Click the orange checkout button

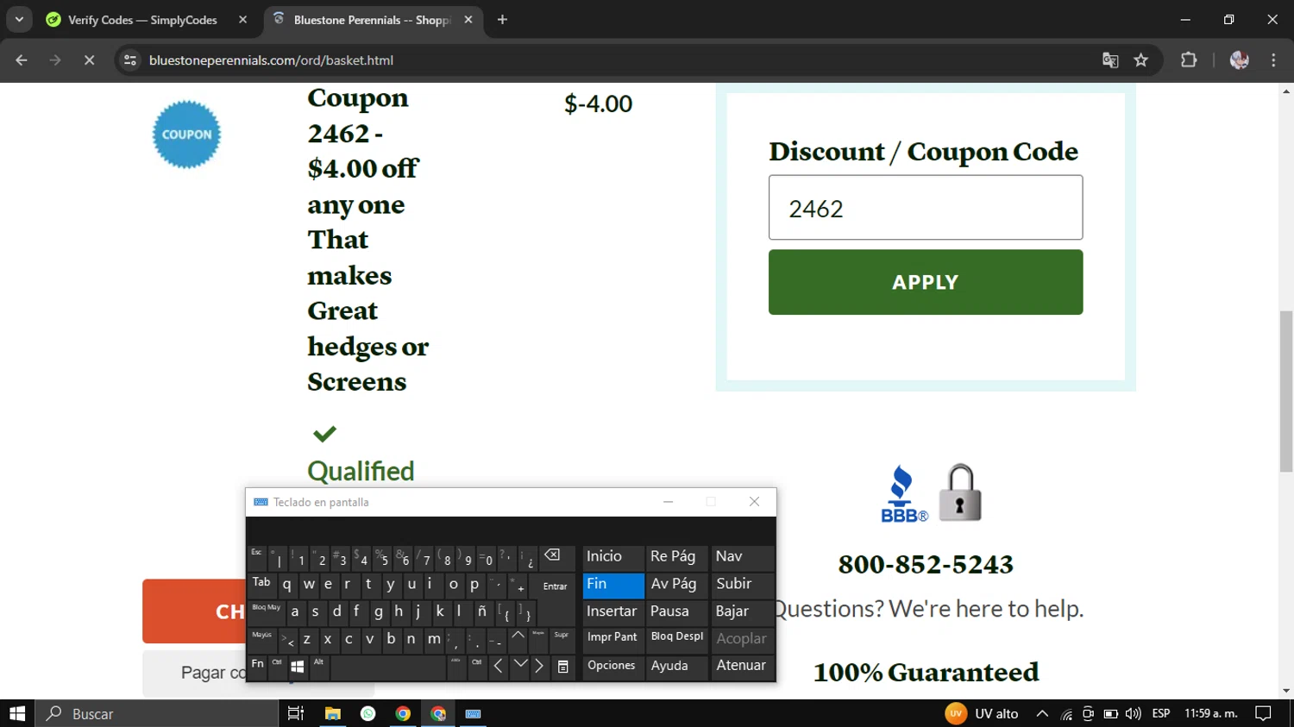pos(194,611)
